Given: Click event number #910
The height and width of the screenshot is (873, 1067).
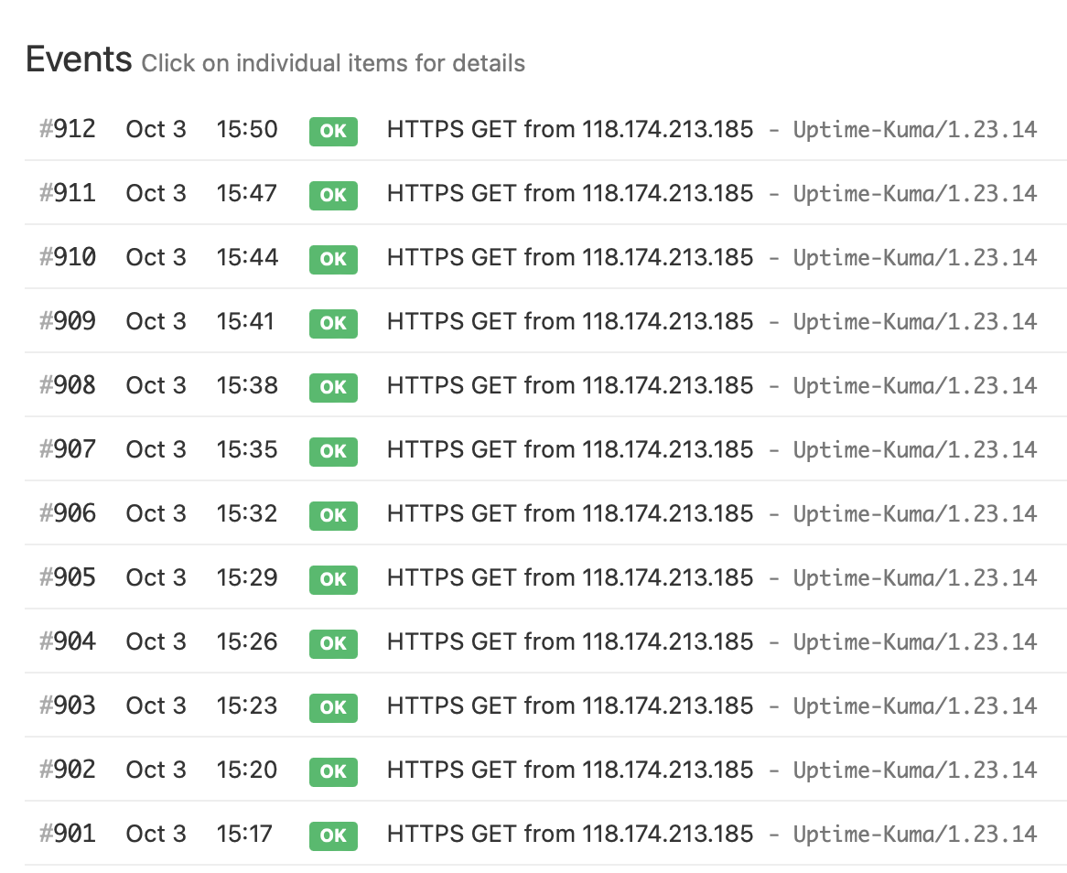Looking at the screenshot, I should pos(68,257).
